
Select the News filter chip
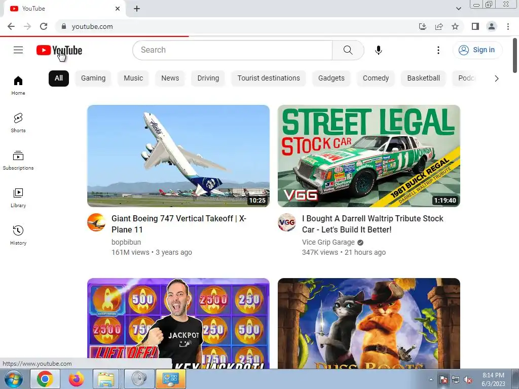point(170,79)
